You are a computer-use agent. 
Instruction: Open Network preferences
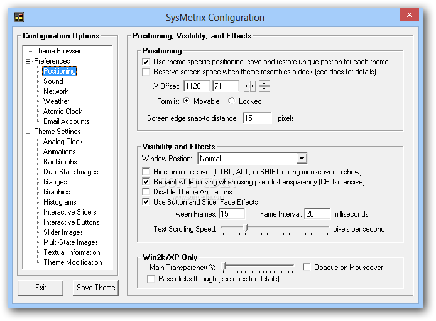coord(56,91)
